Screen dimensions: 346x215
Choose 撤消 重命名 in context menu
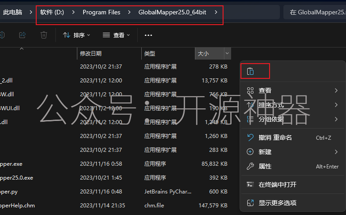tap(293, 138)
